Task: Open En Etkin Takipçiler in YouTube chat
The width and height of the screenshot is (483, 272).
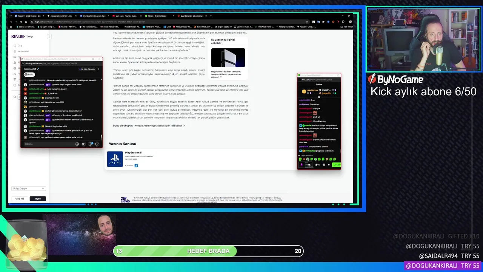Action: (x=88, y=69)
